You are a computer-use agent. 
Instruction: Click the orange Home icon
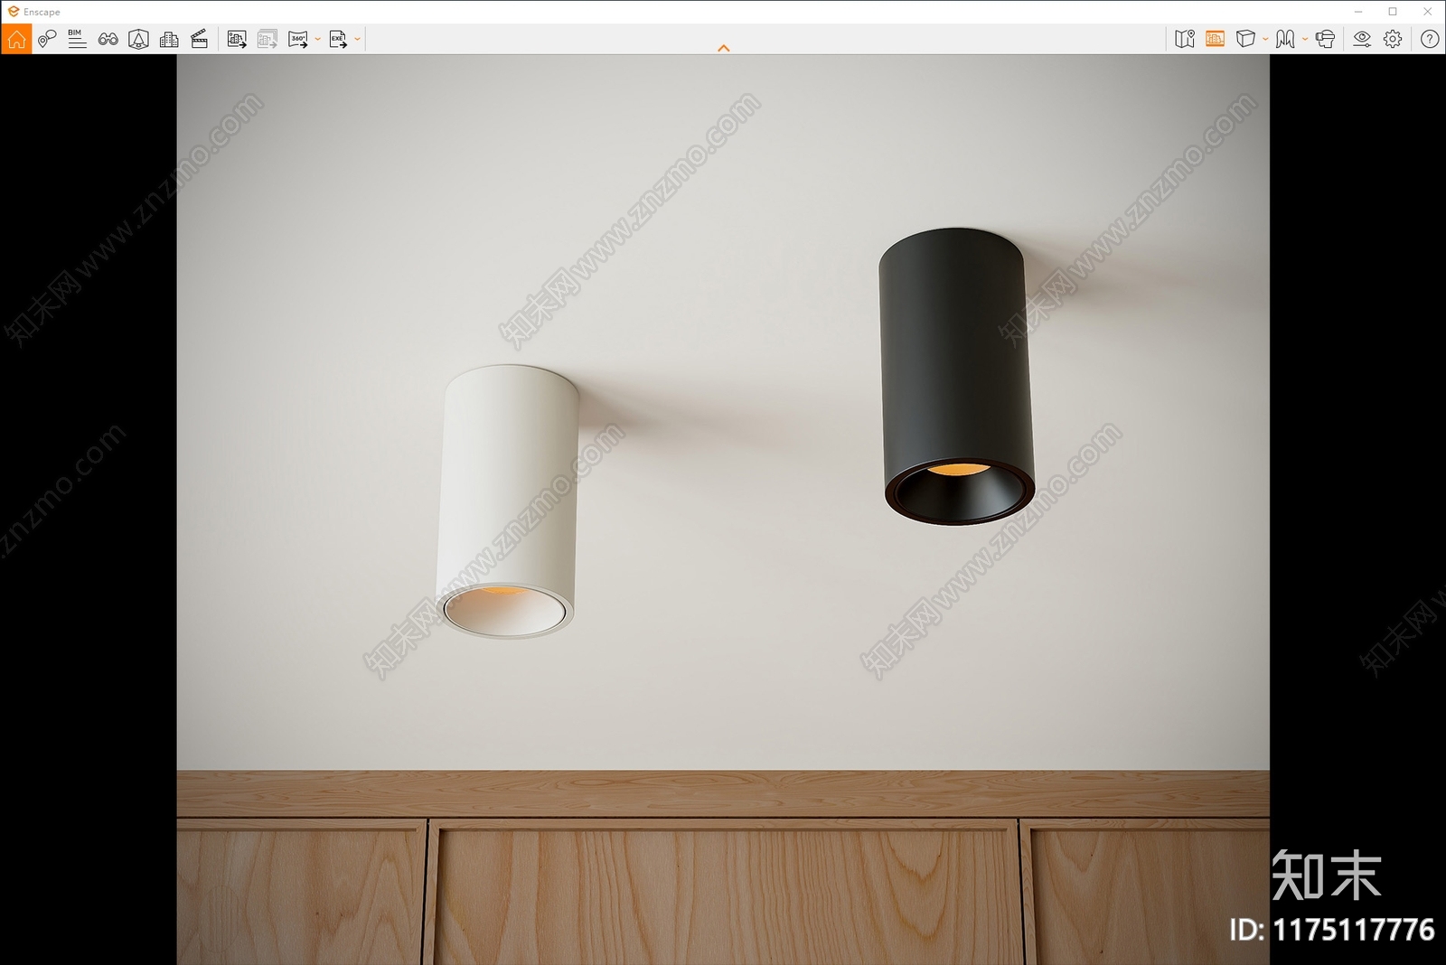(x=16, y=39)
